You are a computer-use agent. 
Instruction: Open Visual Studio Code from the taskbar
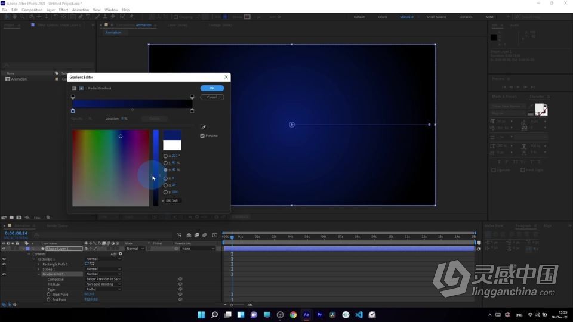[359, 315]
